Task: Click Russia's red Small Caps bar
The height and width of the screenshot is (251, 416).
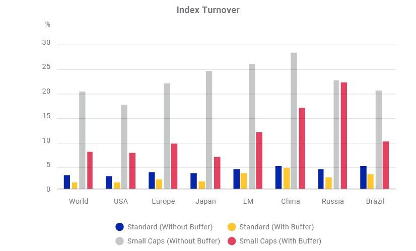Action: (x=343, y=136)
